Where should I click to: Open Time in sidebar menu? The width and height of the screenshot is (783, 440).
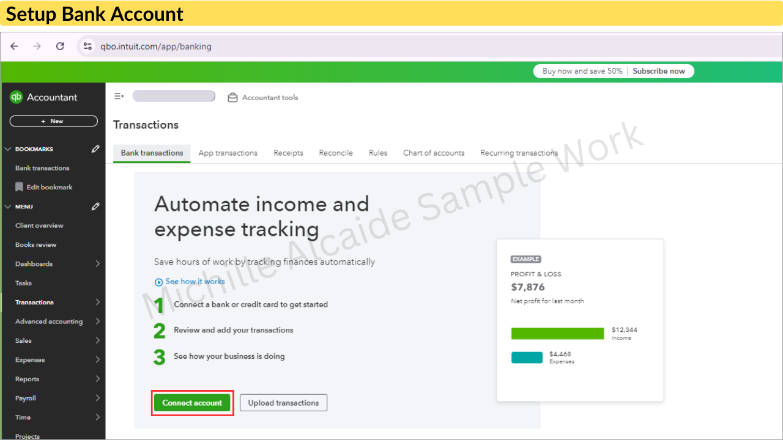click(x=23, y=417)
